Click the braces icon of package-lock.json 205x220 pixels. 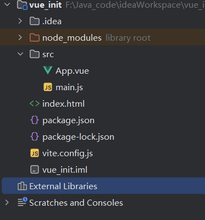click(35, 137)
